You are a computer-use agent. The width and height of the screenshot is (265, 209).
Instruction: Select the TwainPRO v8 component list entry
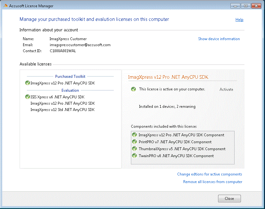[x=176, y=156]
